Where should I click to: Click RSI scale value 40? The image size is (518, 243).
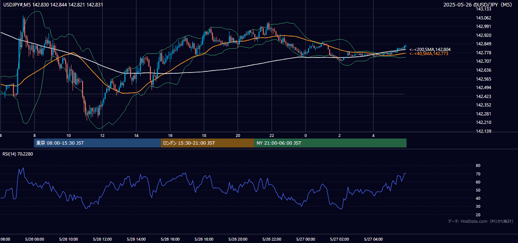[x=478, y=198]
